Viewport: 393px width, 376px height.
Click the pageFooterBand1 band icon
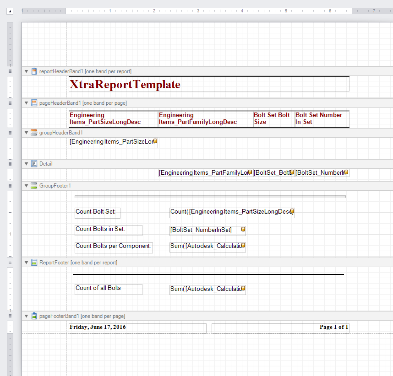[x=34, y=316]
